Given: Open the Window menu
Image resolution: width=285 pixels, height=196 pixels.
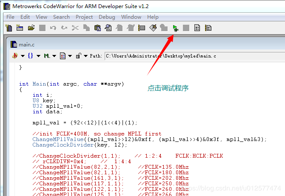Looking at the screenshot, I should pyautogui.click(x=131, y=17).
